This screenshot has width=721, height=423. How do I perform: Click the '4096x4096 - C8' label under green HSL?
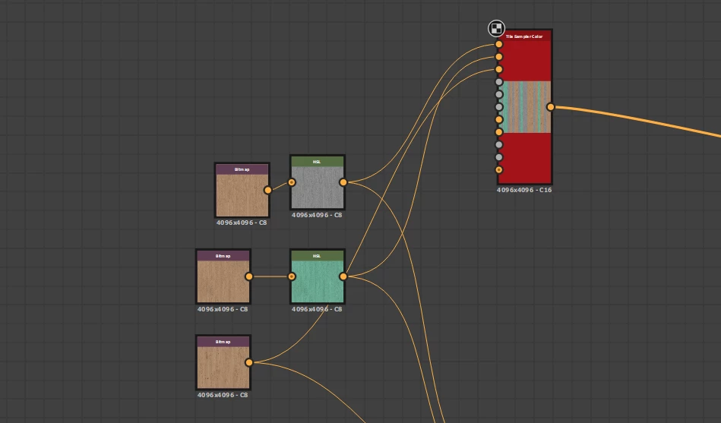pyautogui.click(x=317, y=309)
